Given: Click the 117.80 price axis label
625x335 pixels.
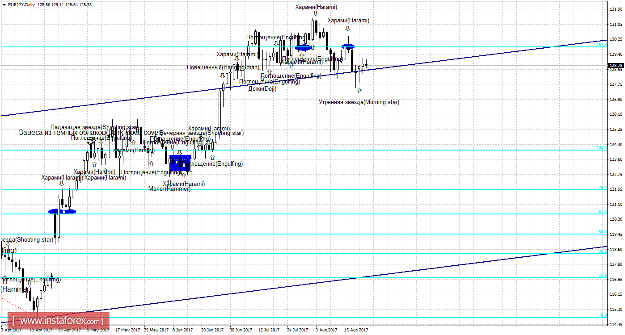Looking at the screenshot, I should click(x=617, y=264).
